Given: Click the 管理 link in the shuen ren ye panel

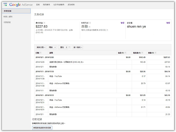Looking at the screenshot, I should tap(168, 23).
